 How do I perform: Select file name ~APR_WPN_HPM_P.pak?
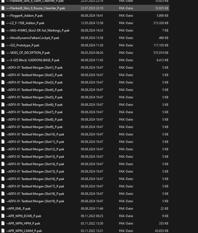(x=23, y=224)
